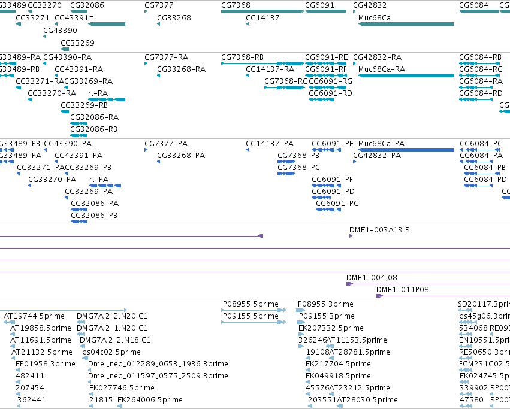
Task: Select the CG43390 gene label
Action: tap(60, 31)
